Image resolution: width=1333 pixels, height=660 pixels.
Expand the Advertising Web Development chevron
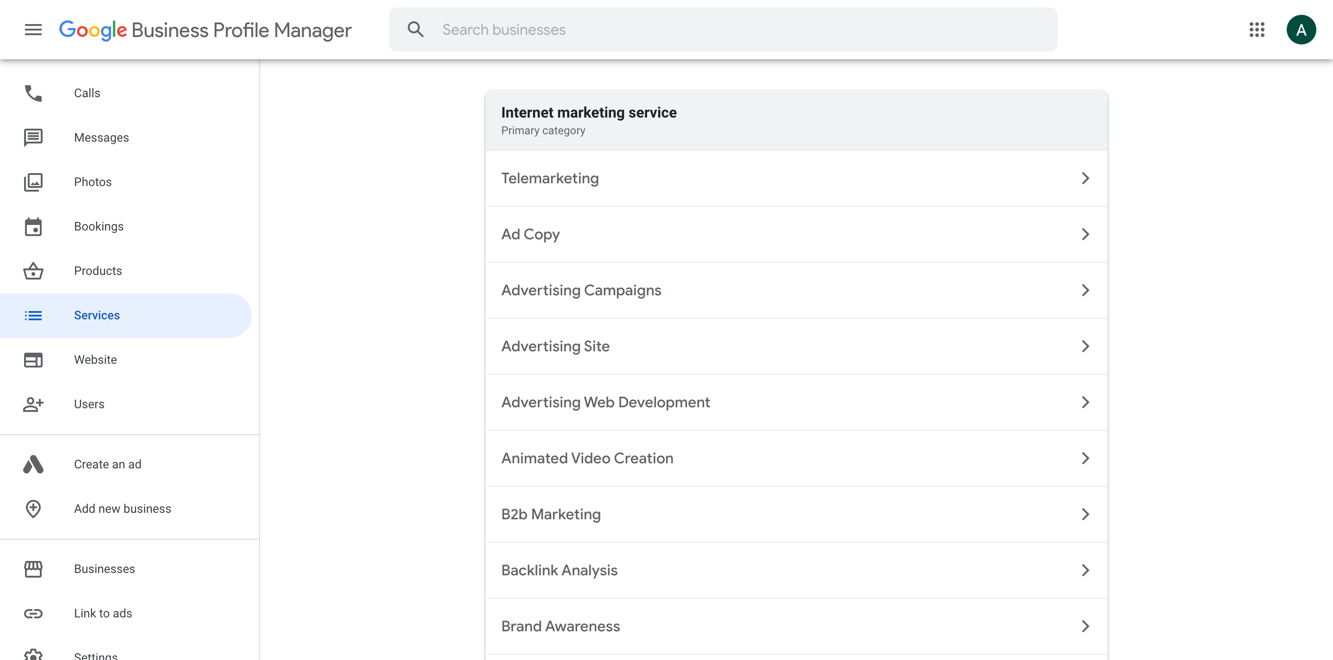(1085, 402)
